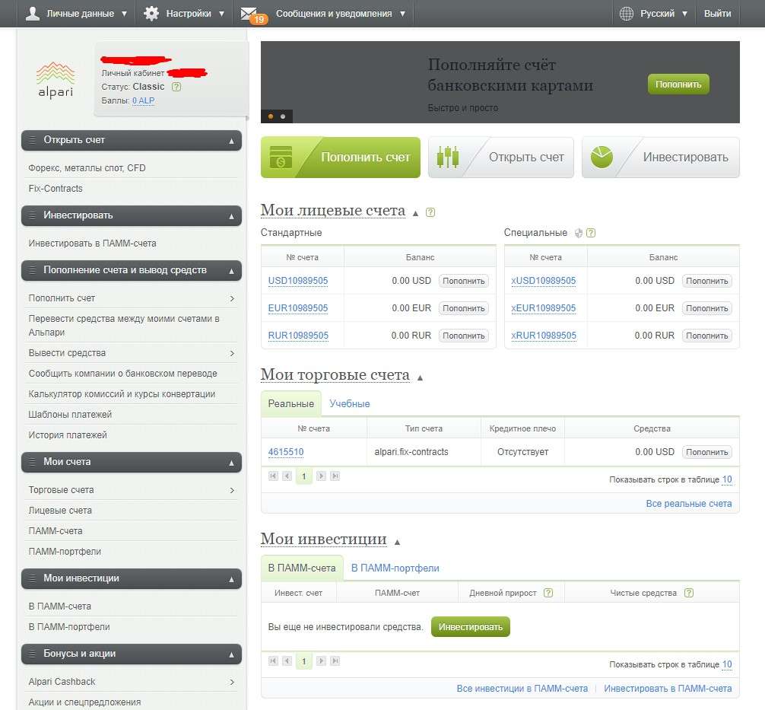Click help icon next to Специальные heading
Image resolution: width=765 pixels, height=710 pixels.
tap(591, 233)
